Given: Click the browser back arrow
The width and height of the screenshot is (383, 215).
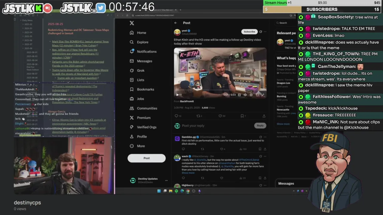Looking at the screenshot, I should pos(118,15).
